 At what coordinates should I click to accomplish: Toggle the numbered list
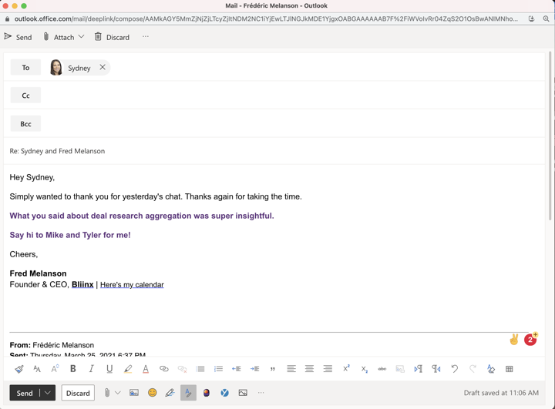218,369
